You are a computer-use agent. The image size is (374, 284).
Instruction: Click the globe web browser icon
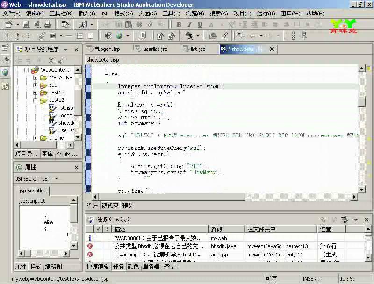[x=119, y=36]
